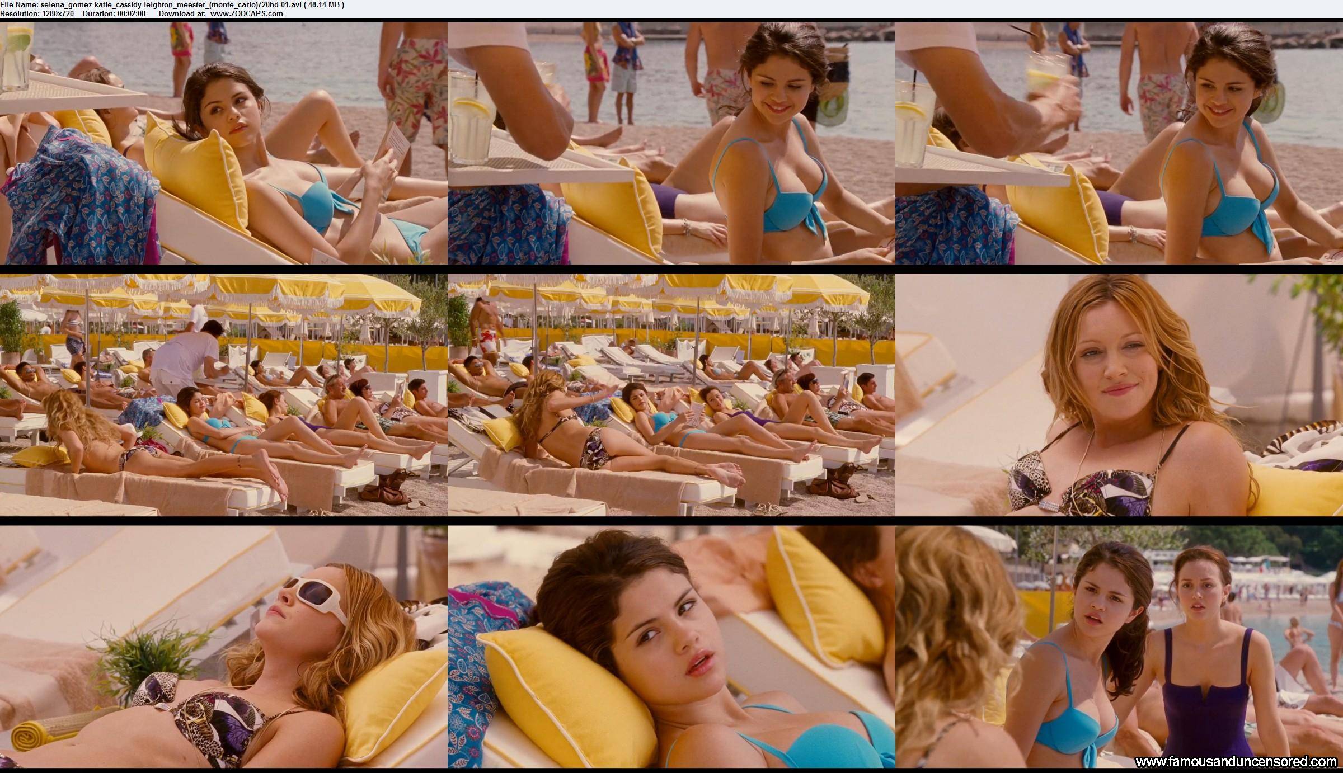Open the www.ZODCAPS.com download link
Screen dimensions: 1343x773
pos(246,13)
